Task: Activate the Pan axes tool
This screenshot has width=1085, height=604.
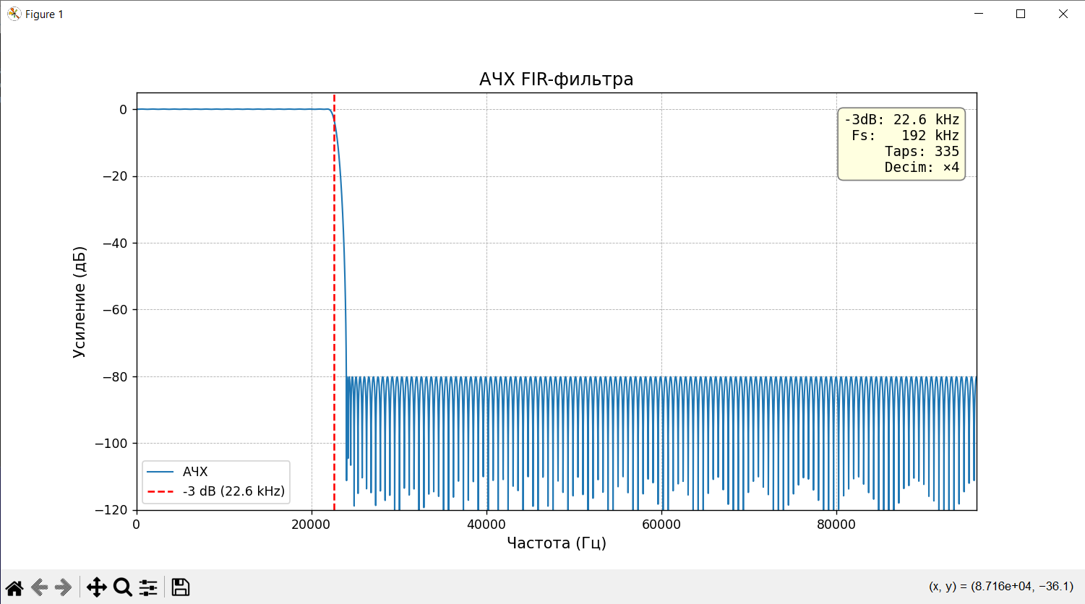Action: pyautogui.click(x=96, y=587)
